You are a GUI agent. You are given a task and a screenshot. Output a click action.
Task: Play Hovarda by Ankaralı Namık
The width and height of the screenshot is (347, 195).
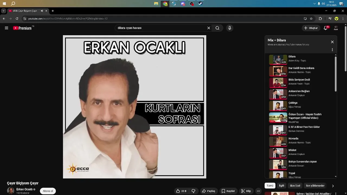(301, 142)
